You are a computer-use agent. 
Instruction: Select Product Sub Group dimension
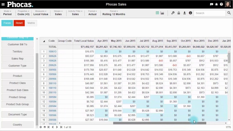point(18,104)
